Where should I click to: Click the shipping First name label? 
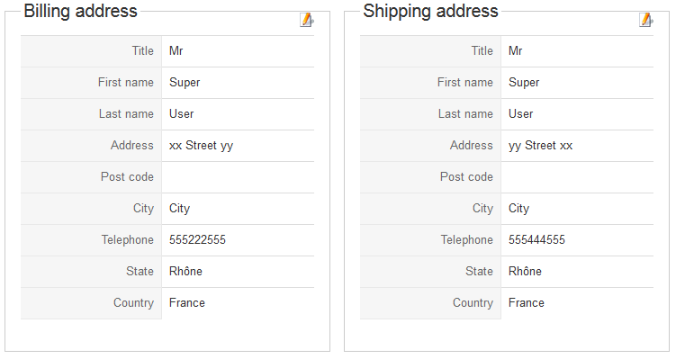(464, 82)
